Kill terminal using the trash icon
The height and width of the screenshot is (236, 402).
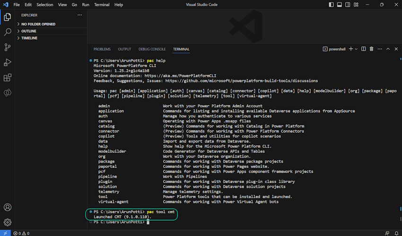(371, 49)
